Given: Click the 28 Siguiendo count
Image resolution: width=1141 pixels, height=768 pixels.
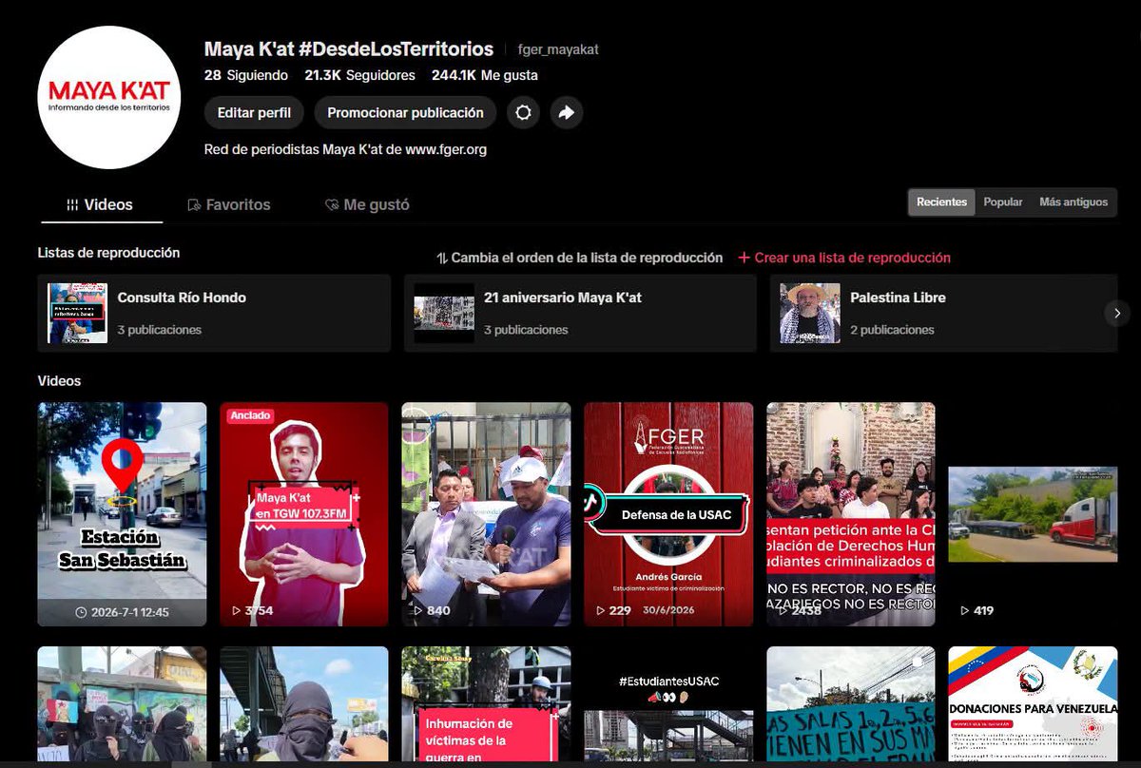Looking at the screenshot, I should pos(246,75).
